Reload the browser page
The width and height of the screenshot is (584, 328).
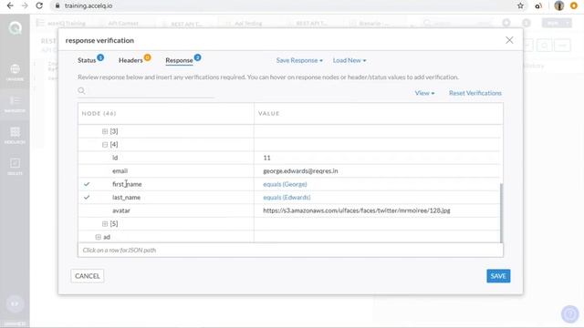tap(39, 5)
